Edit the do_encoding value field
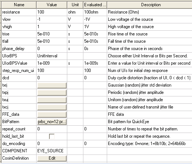Screen dimensions: 192x164 tap(52, 144)
